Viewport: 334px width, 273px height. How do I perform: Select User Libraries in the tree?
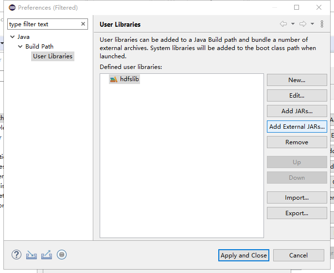(x=53, y=56)
